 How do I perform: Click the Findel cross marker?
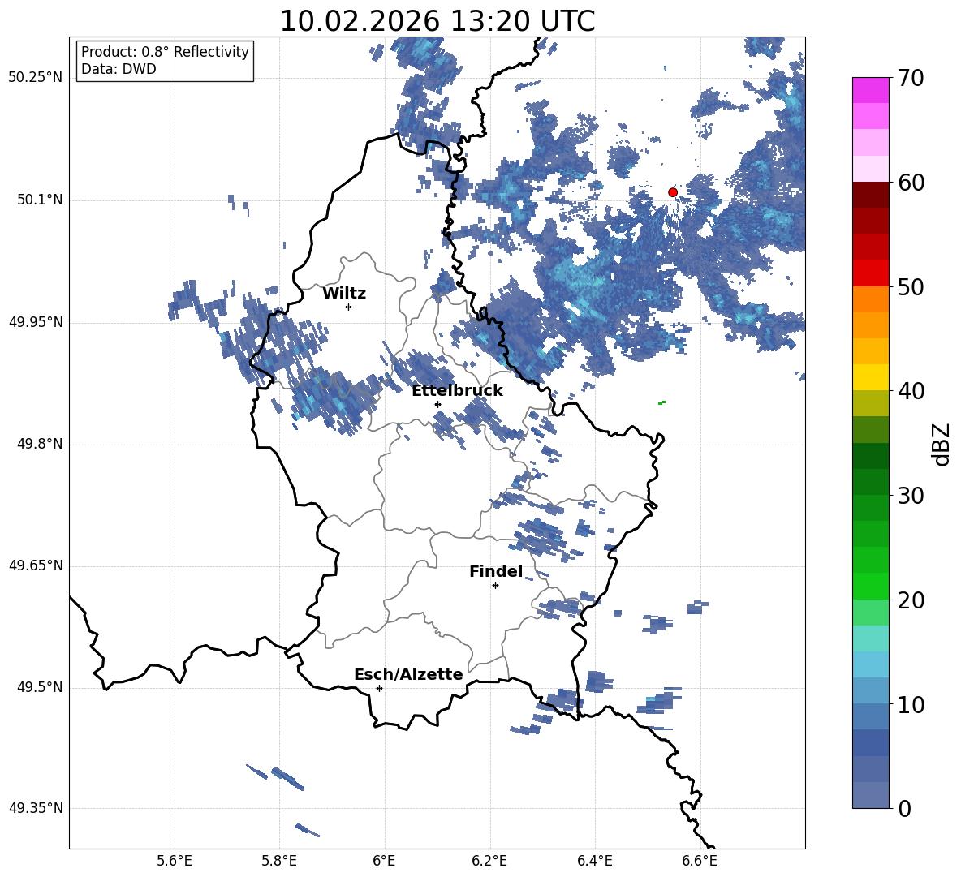pos(496,586)
